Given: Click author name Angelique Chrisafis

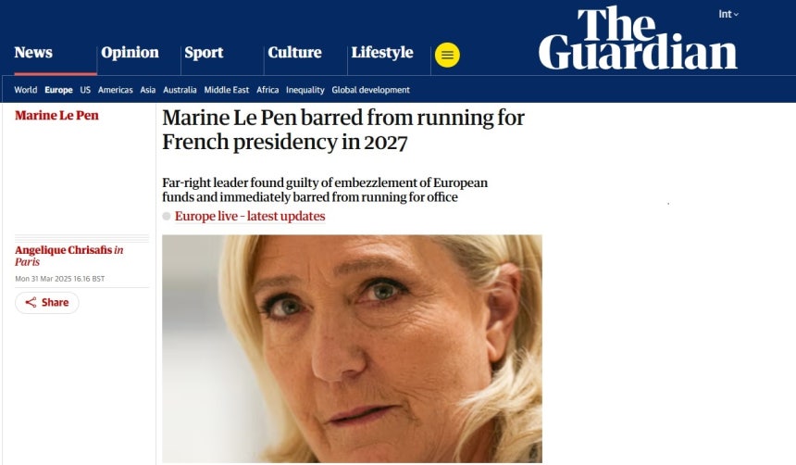Looking at the screenshot, I should point(64,250).
